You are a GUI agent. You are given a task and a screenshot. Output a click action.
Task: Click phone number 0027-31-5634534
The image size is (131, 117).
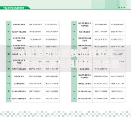[x=35, y=76]
